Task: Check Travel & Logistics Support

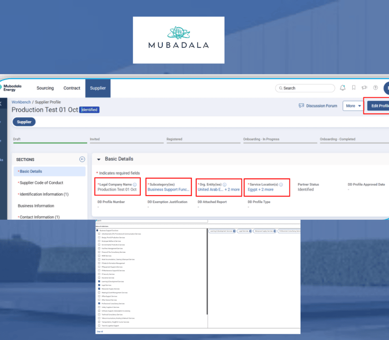Action: pyautogui.click(x=99, y=326)
